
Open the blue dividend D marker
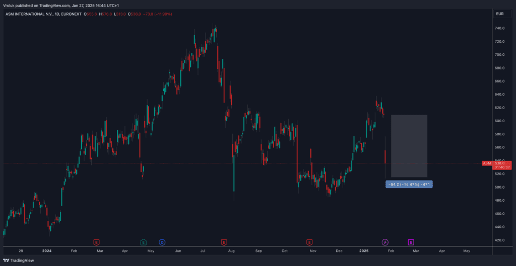162,242
